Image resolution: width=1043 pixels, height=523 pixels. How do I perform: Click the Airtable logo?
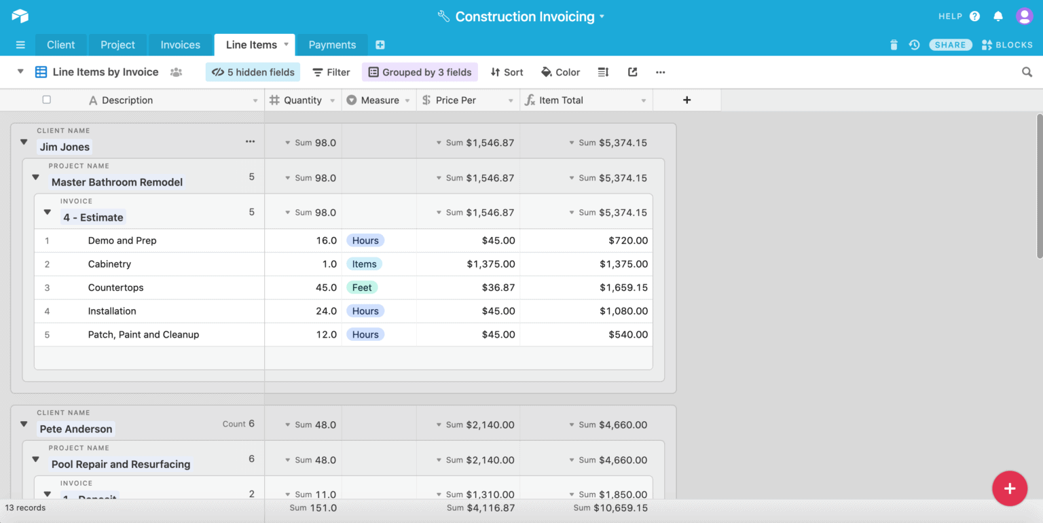20,16
